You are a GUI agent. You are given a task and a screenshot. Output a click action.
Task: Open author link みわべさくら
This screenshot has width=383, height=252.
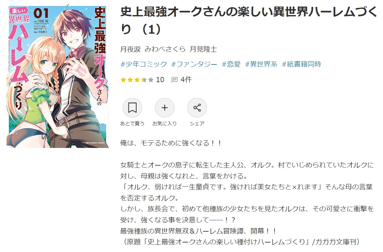(x=165, y=49)
